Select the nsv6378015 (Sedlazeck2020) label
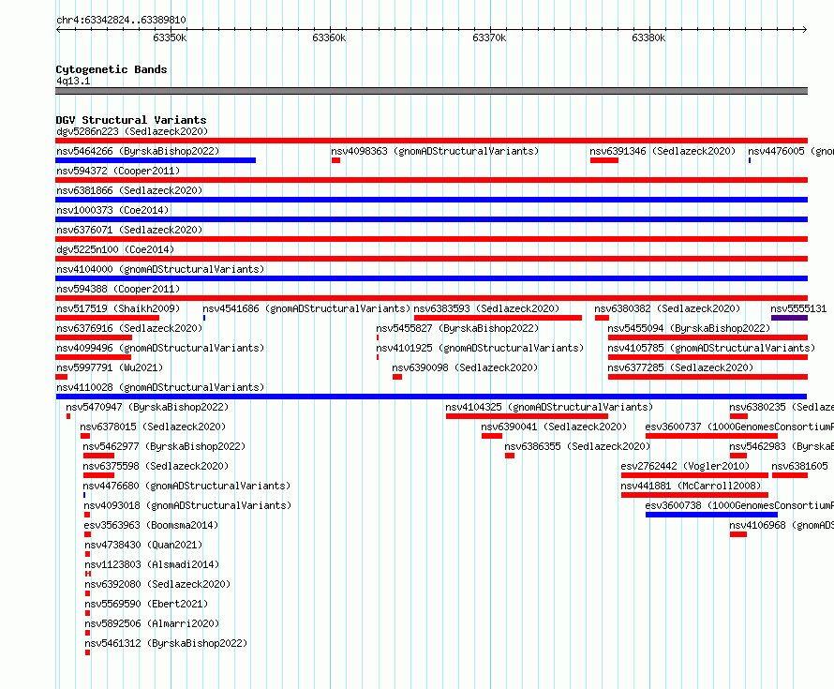Screen dimensions: 834x689 tap(153, 427)
